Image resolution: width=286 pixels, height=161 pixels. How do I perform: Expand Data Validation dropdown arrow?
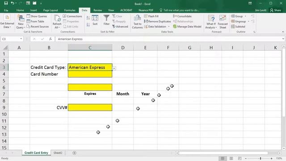point(169,27)
